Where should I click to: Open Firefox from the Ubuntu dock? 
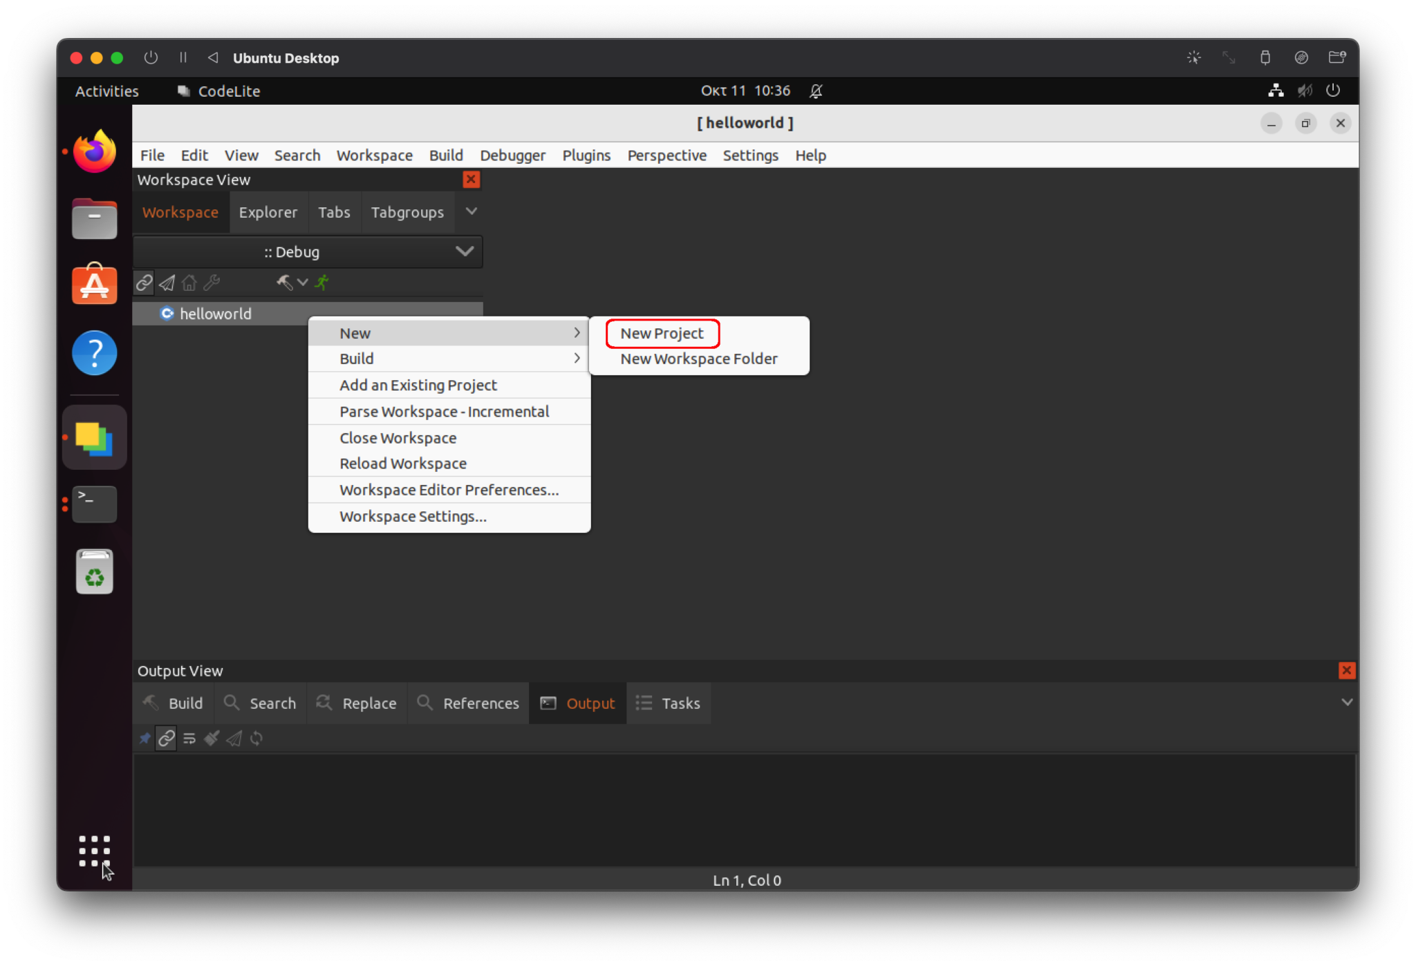coord(95,151)
